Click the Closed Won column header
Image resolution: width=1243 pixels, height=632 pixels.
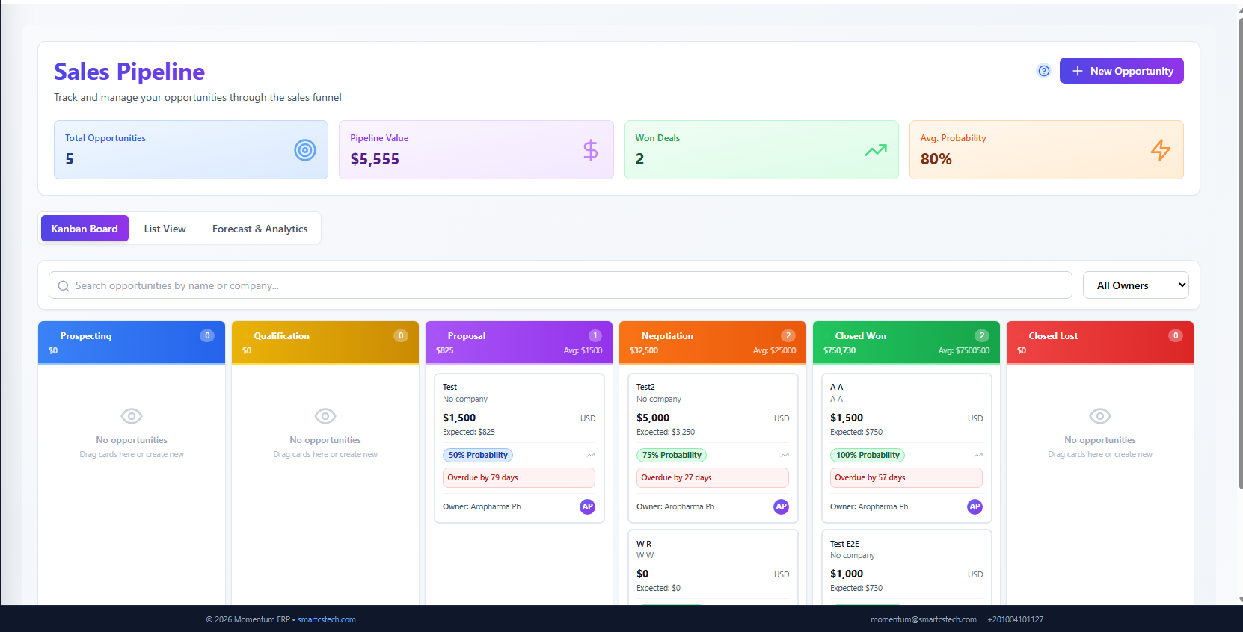pos(906,343)
